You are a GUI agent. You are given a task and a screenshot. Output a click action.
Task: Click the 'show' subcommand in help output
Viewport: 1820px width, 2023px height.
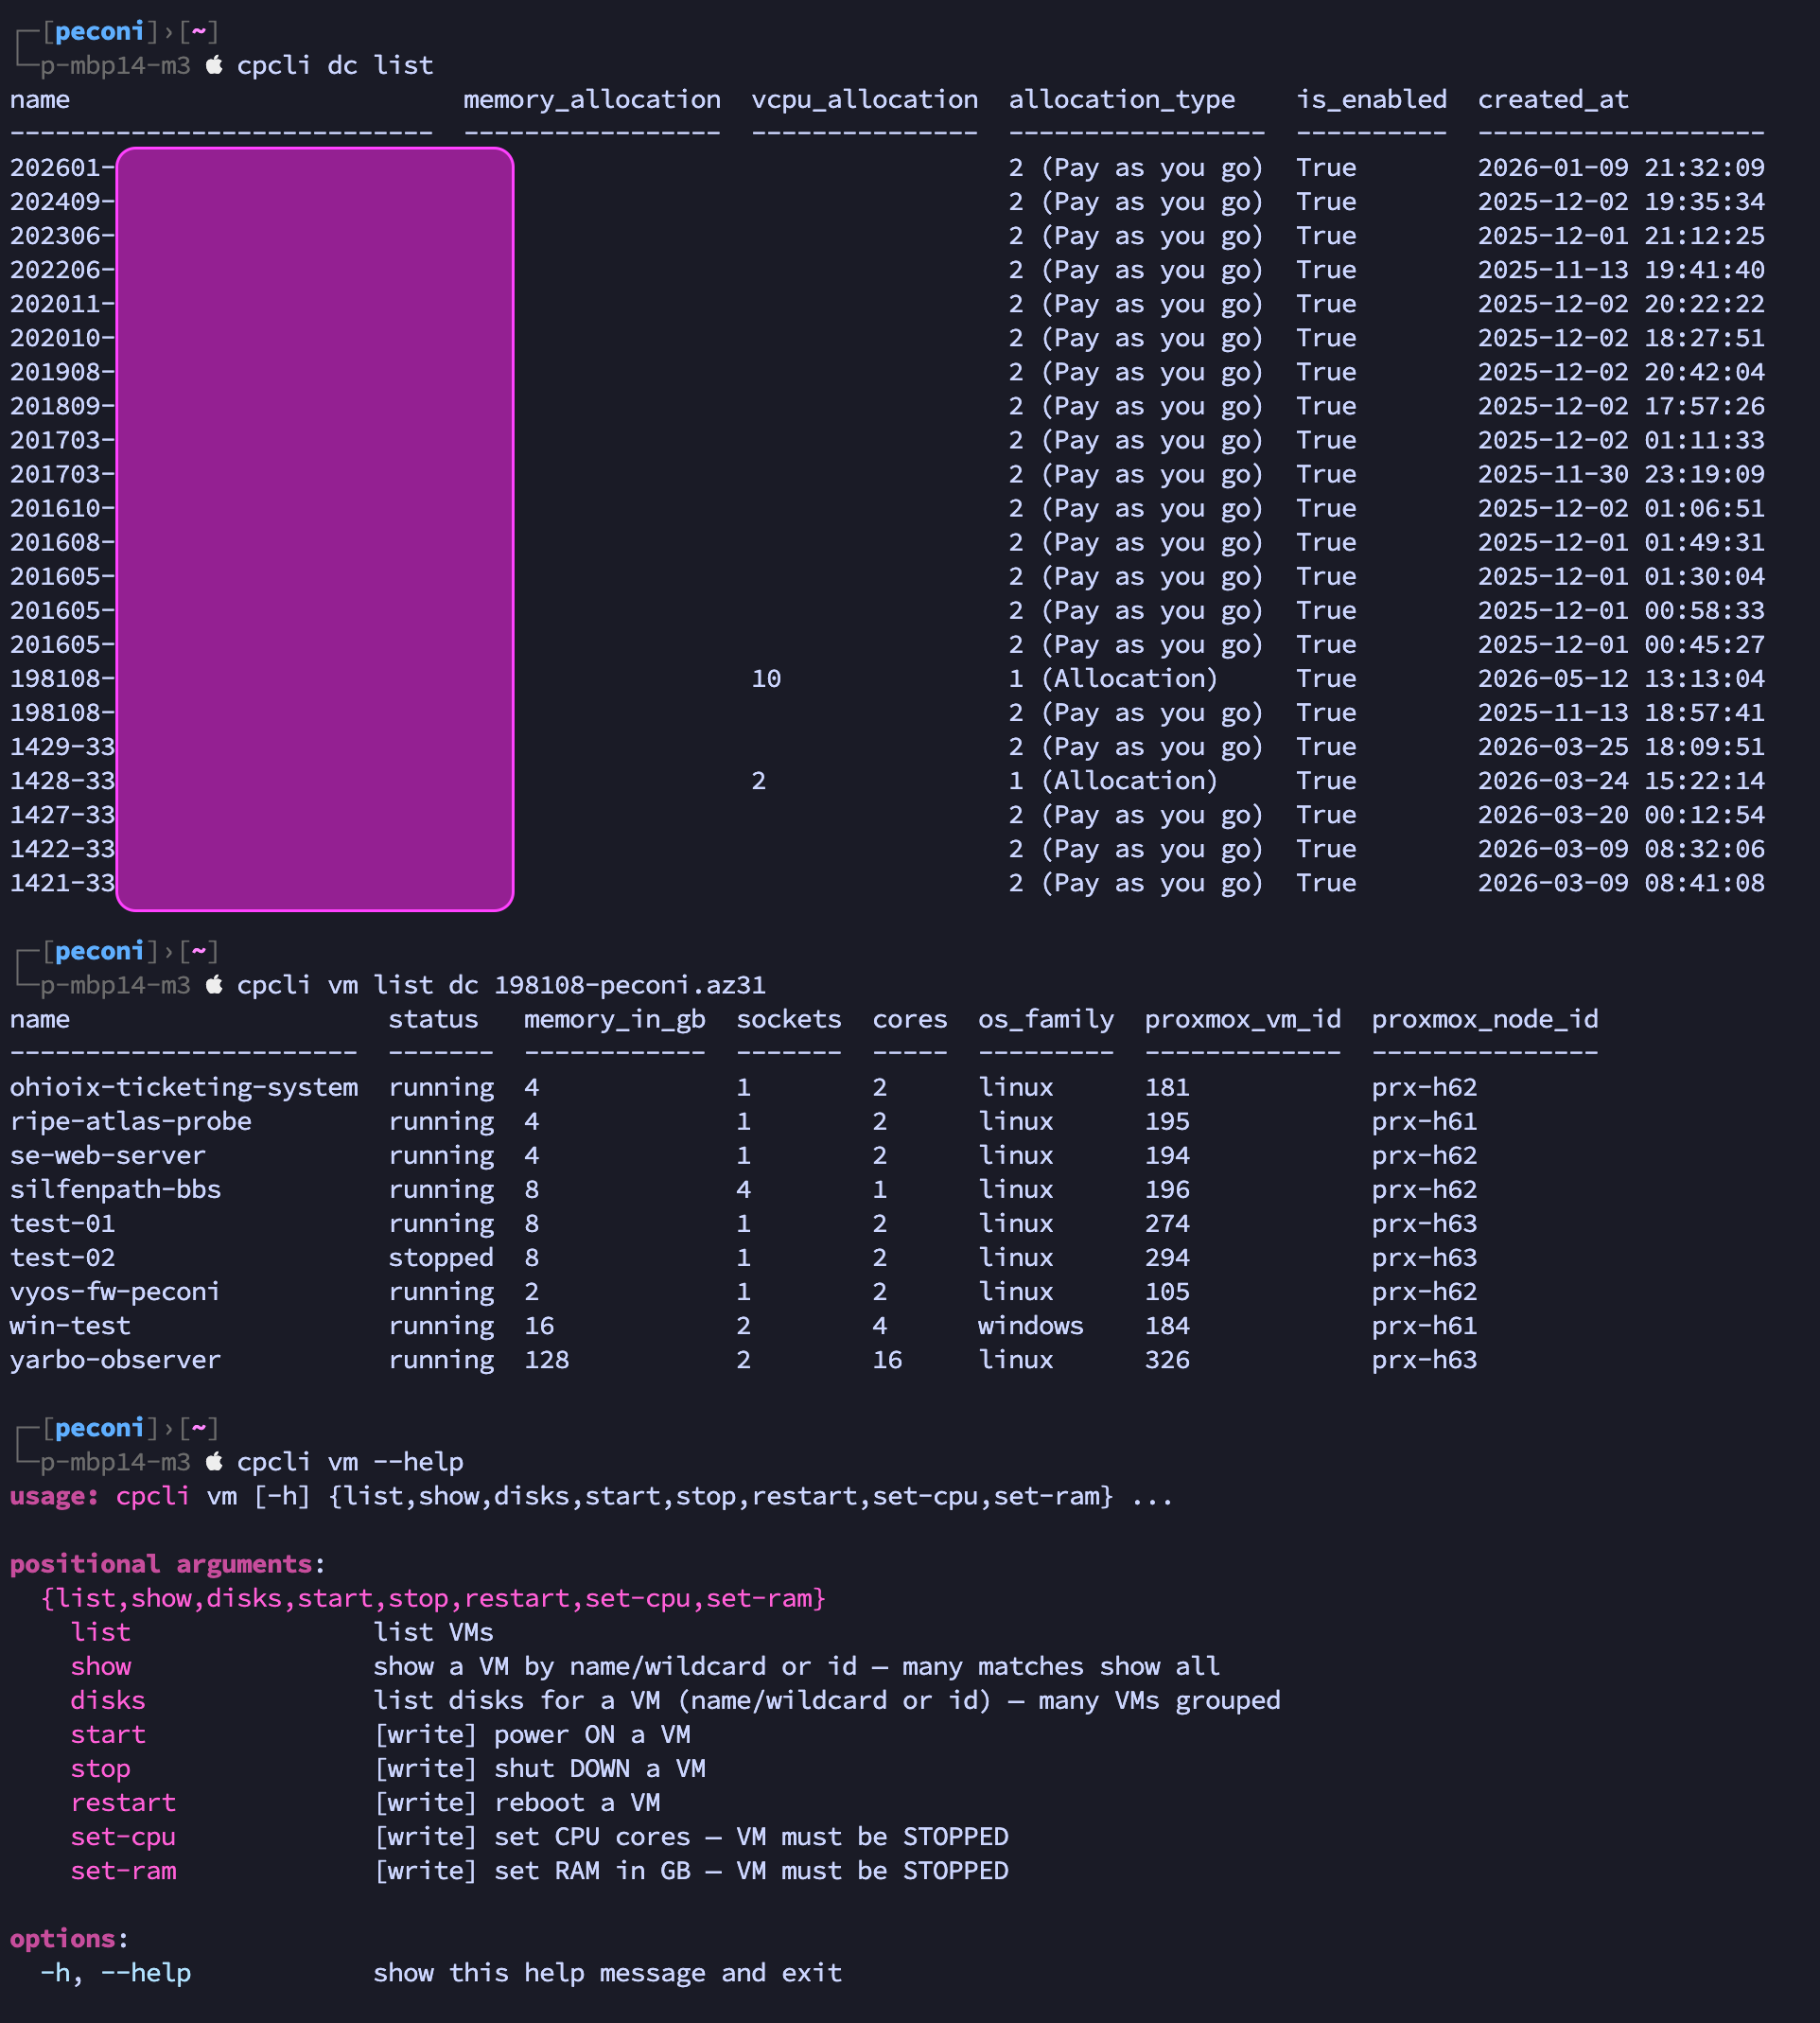[x=100, y=1666]
